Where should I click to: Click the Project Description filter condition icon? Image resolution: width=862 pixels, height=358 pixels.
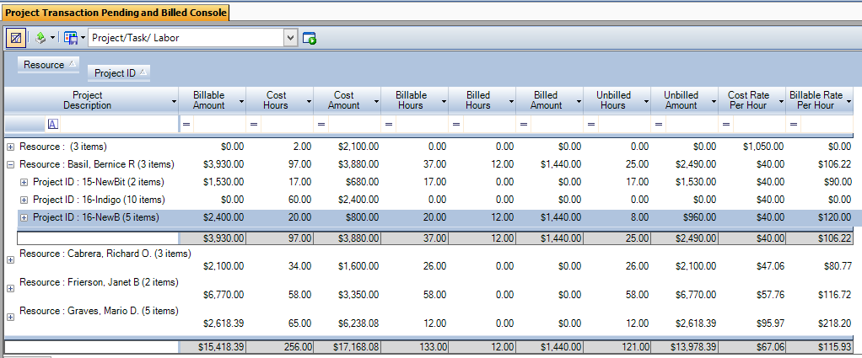tap(53, 125)
